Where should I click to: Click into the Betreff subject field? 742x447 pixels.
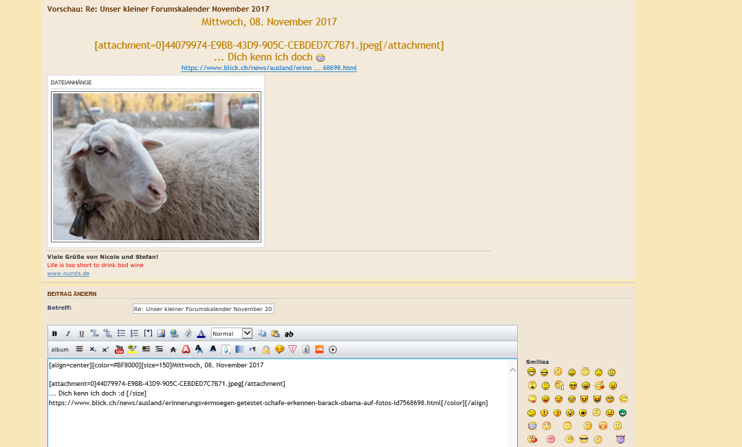(x=204, y=309)
